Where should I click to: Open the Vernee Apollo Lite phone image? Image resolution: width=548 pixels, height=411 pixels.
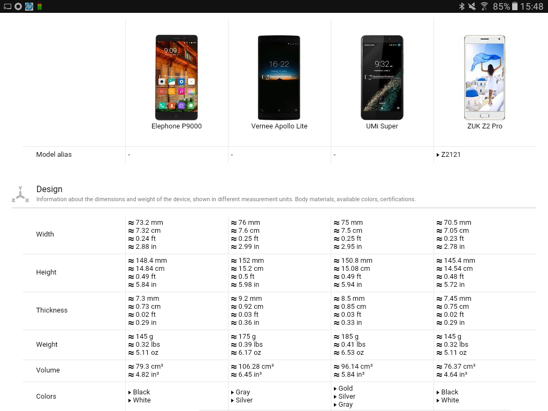(279, 78)
